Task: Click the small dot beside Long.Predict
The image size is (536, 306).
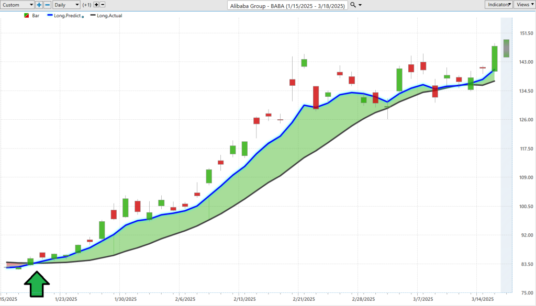Action: (83, 17)
